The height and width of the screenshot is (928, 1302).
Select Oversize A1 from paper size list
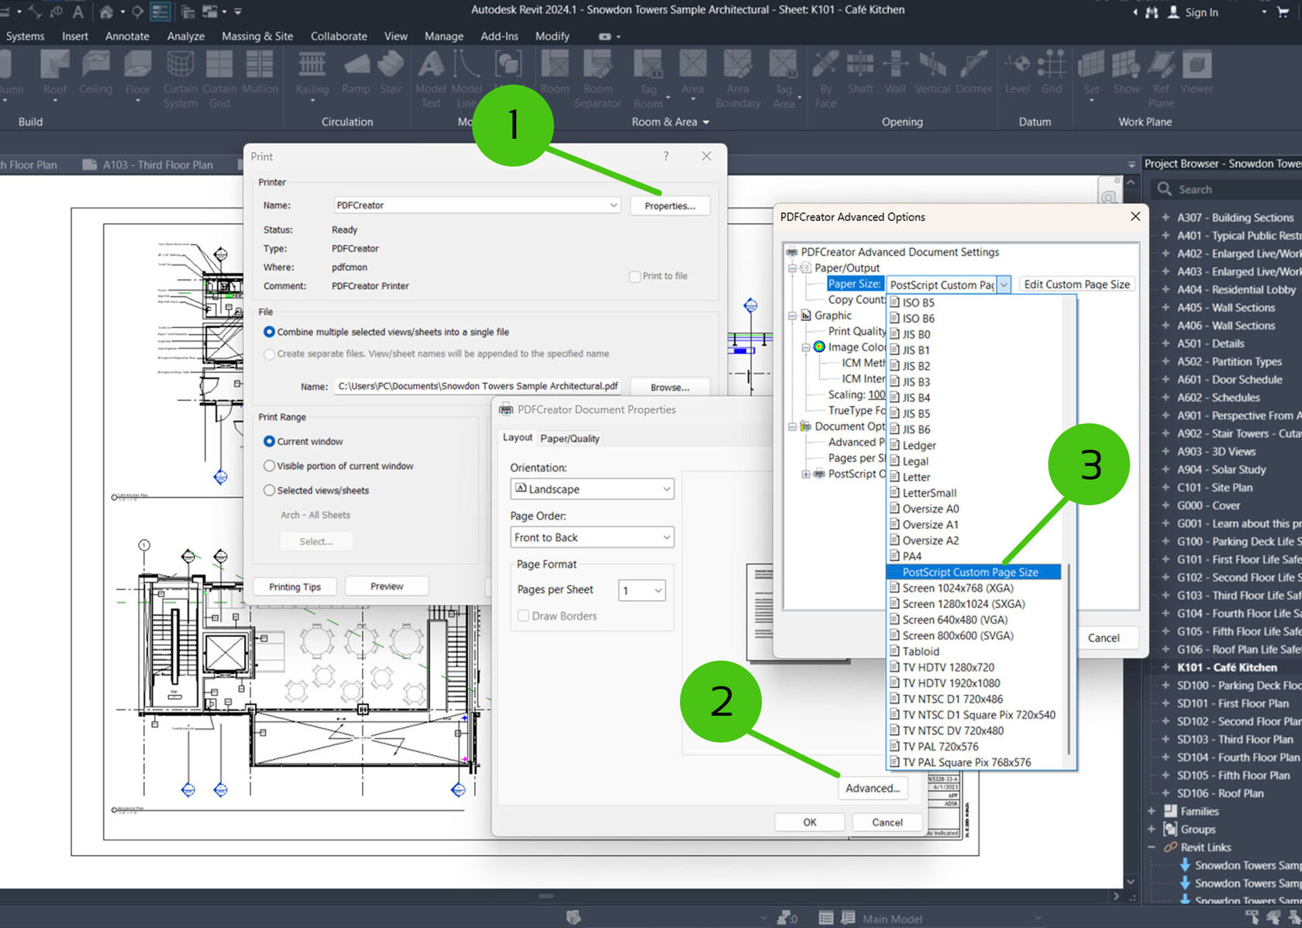tap(930, 525)
